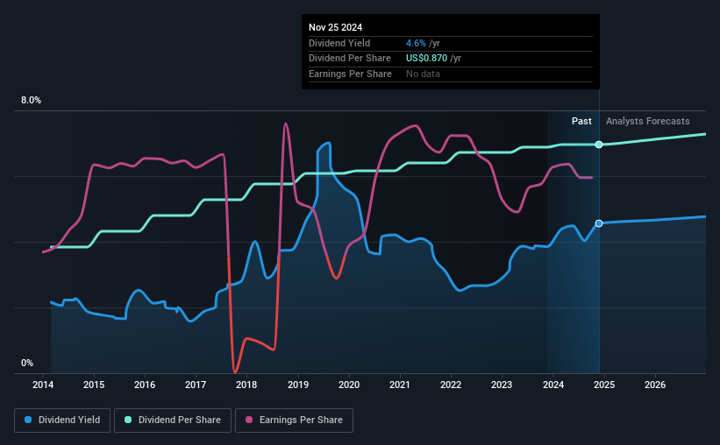Select the blue dividend yield data point marker

pyautogui.click(x=599, y=223)
